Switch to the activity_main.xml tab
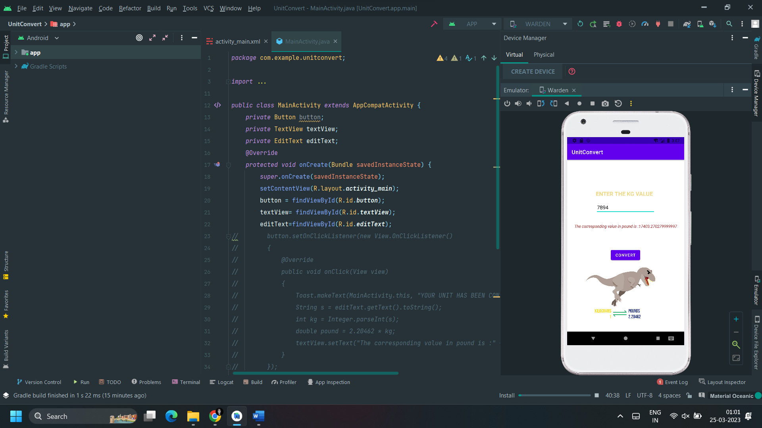 tap(237, 41)
